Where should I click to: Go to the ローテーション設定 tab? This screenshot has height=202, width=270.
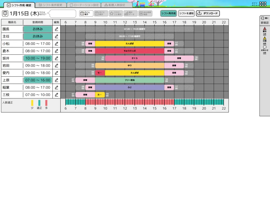click(84, 5)
